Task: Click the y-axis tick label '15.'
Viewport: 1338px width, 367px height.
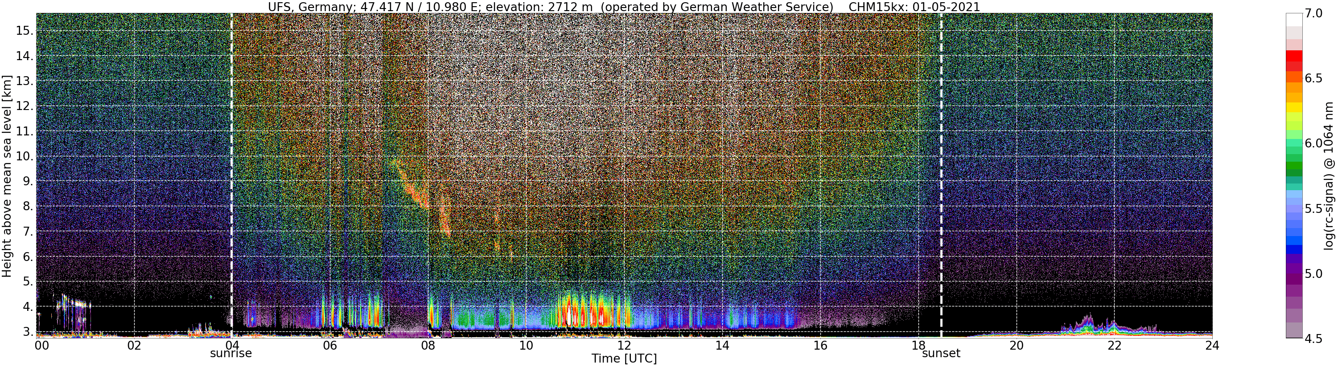Action: [x=25, y=31]
